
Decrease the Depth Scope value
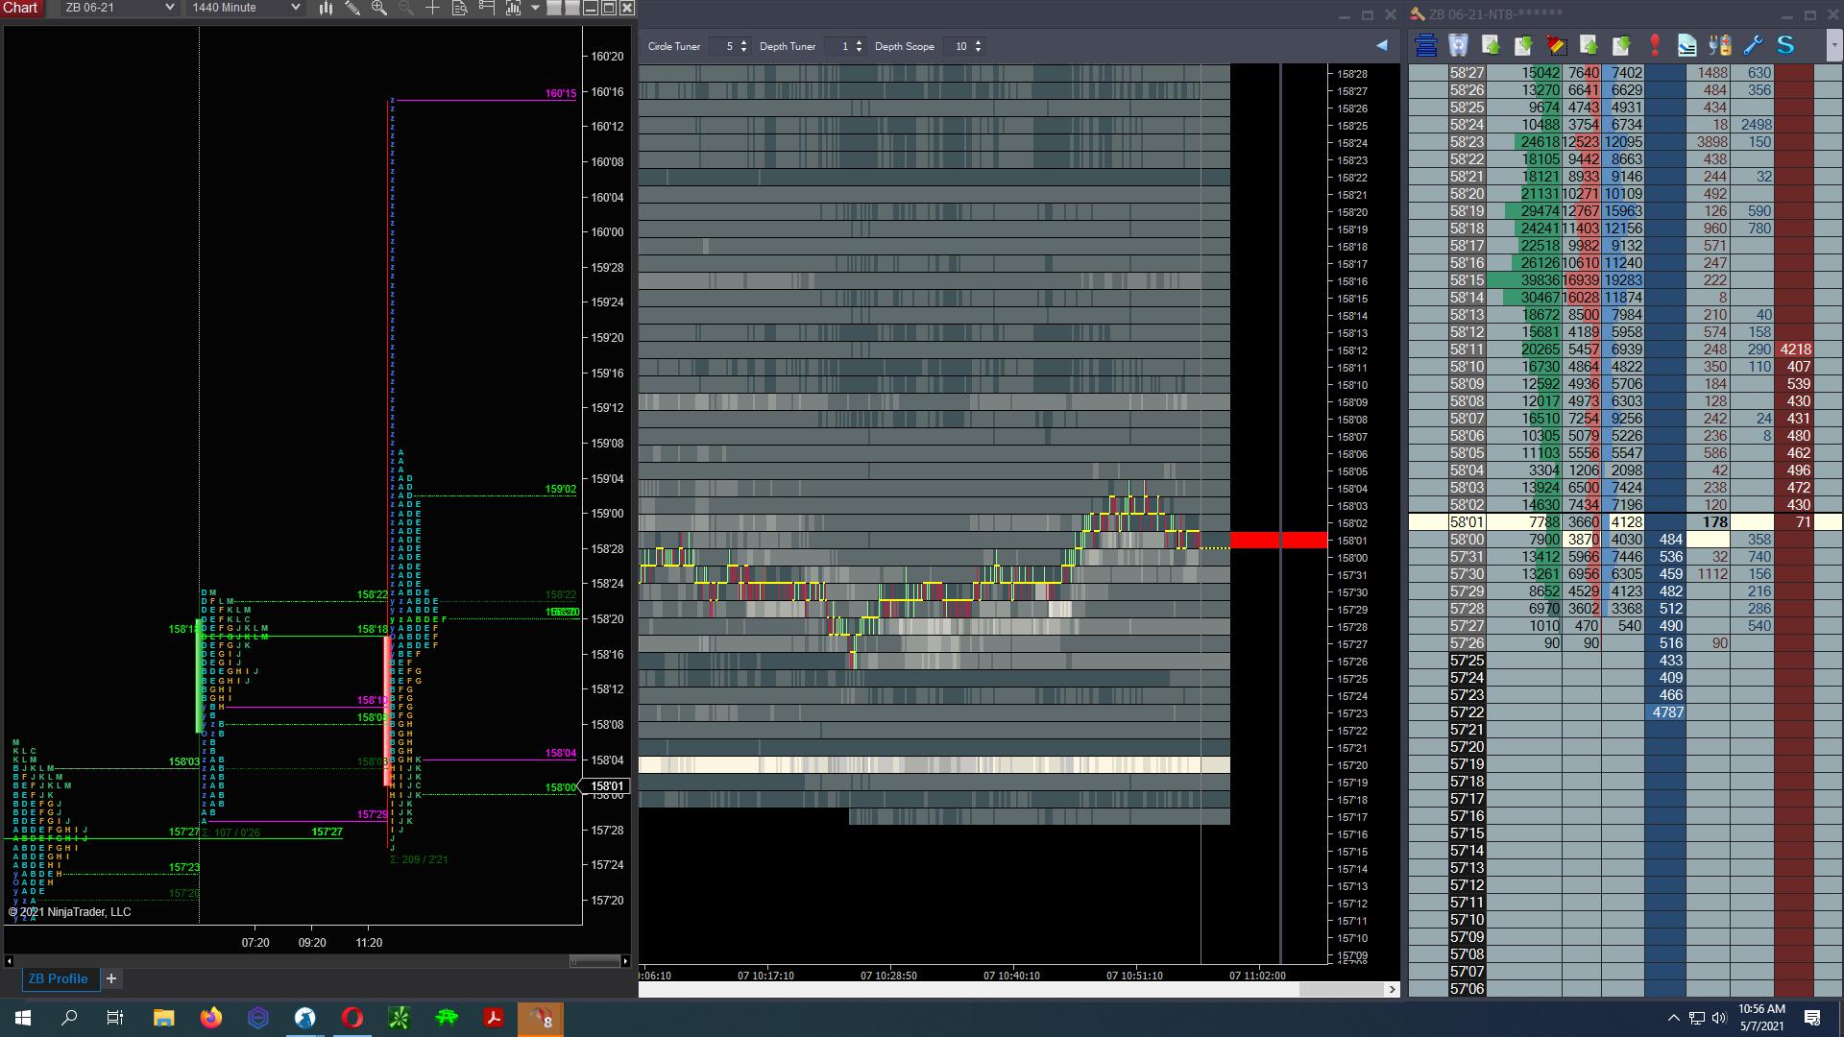click(978, 50)
